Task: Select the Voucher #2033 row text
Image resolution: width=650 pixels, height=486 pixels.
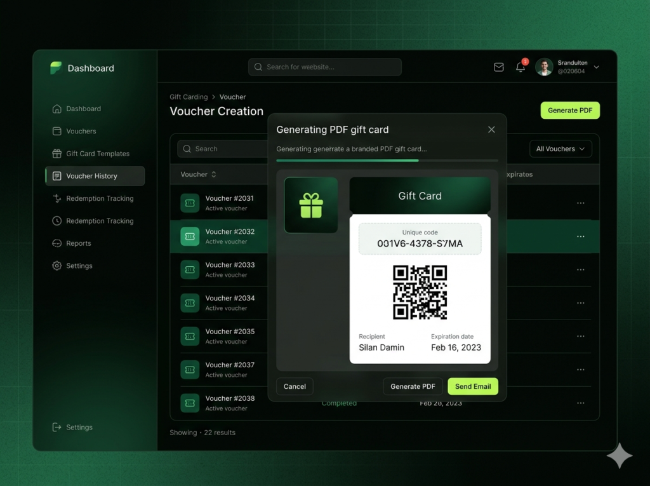Action: (230, 265)
